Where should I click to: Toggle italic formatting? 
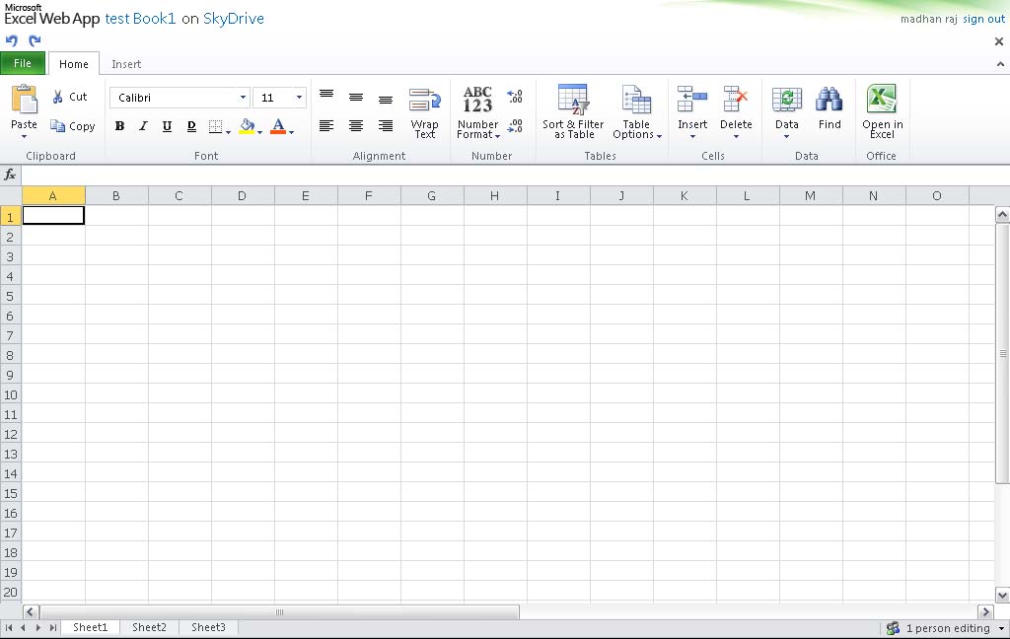click(x=142, y=126)
